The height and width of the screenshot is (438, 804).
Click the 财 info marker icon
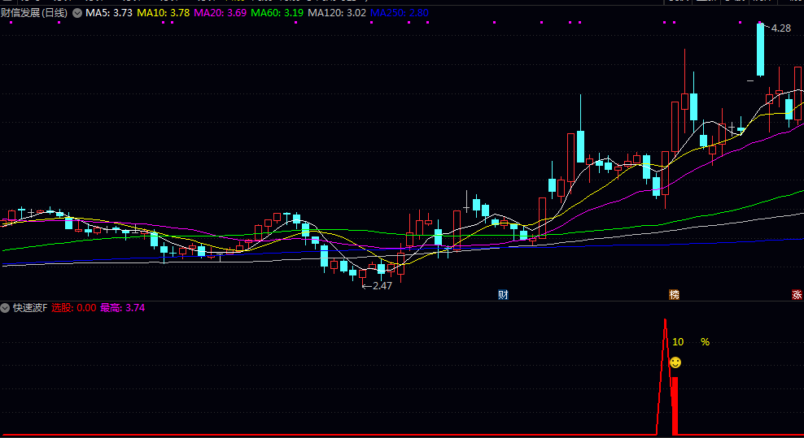503,294
